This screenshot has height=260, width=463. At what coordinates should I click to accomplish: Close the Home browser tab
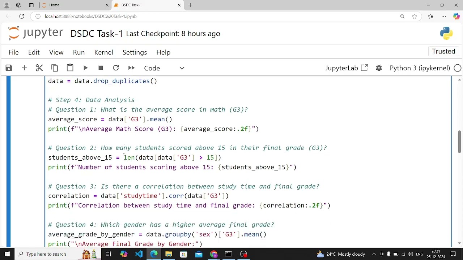pyautogui.click(x=107, y=5)
